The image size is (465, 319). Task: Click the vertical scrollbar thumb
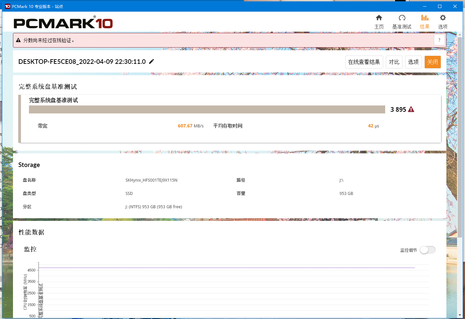[x=460, y=137]
